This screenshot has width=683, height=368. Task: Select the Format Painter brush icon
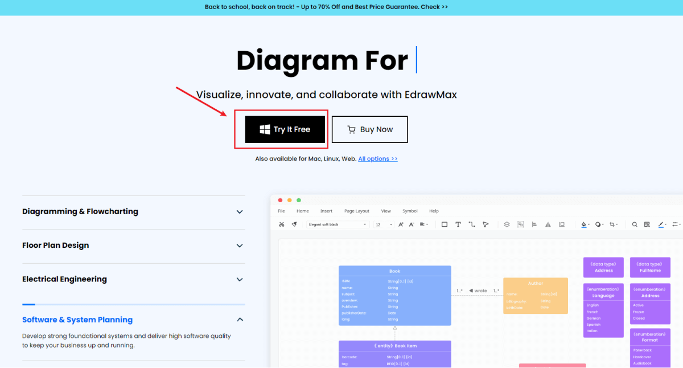[294, 224]
